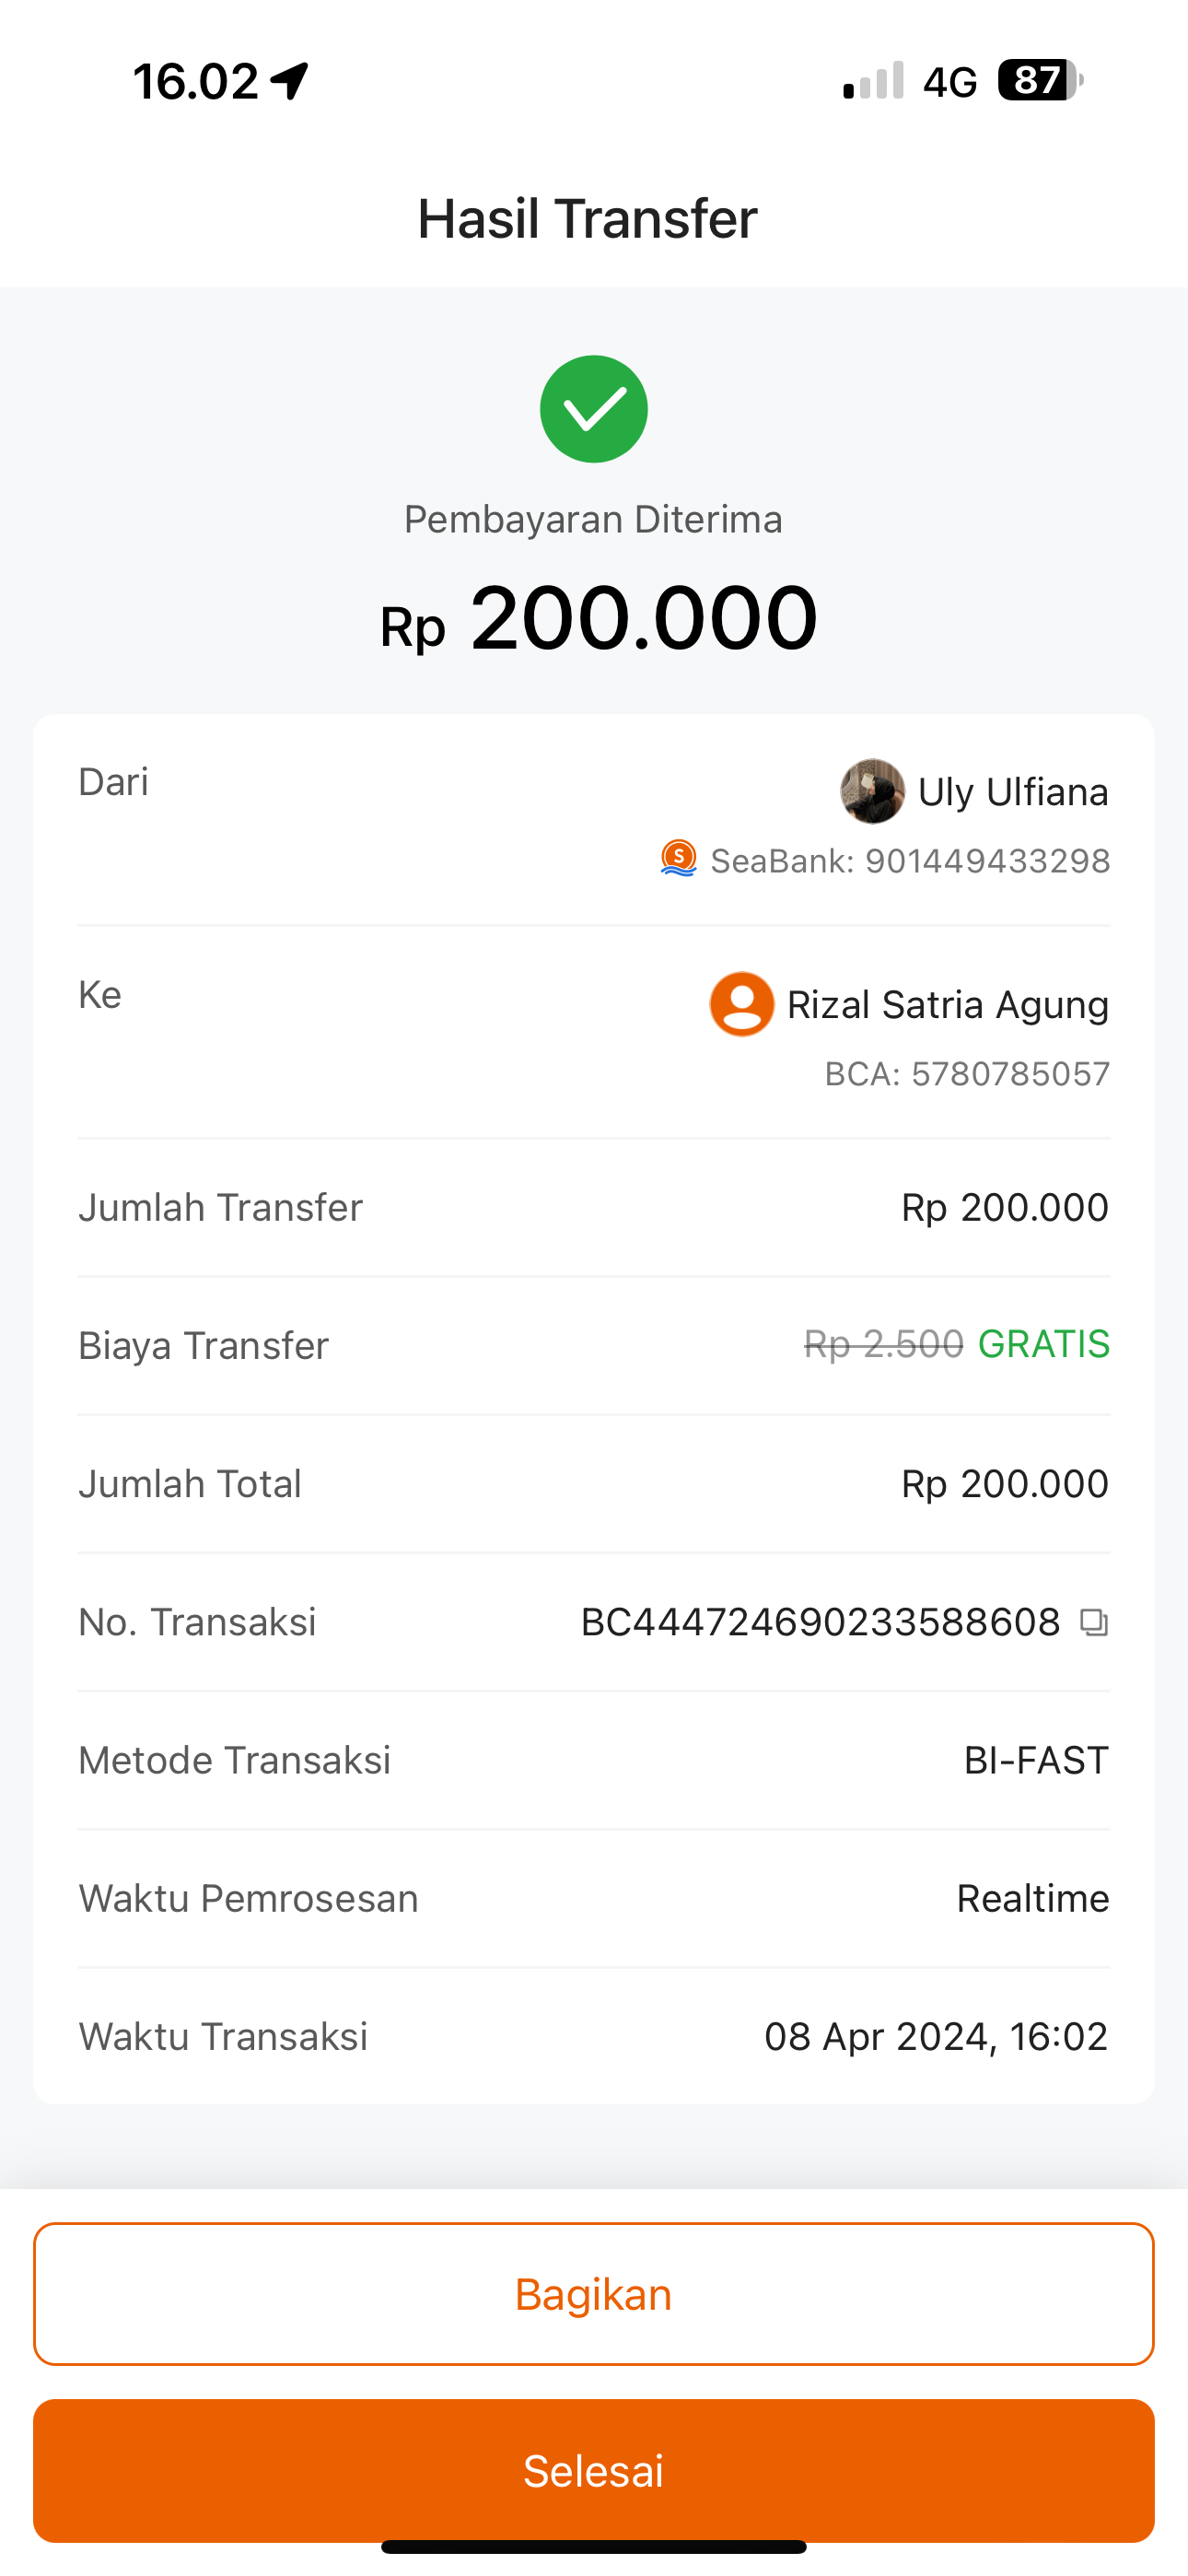
Task: Tap the transaction time 08 Apr 2024, 16:02
Action: (936, 2036)
